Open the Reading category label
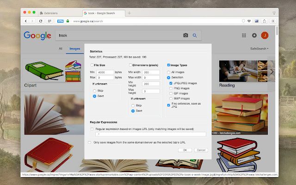This screenshot has width=296, height=185. coord(227,85)
